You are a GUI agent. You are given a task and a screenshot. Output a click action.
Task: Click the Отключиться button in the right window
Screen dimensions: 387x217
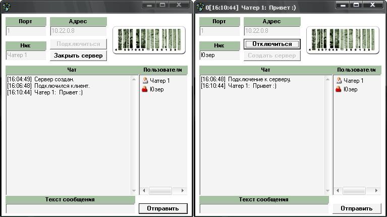272,44
